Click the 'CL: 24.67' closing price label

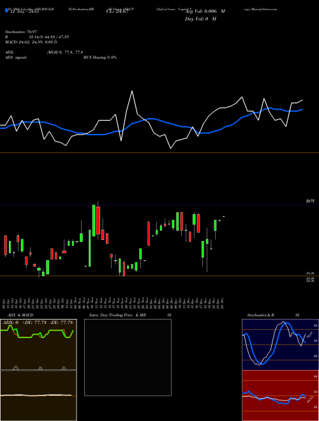coord(117,11)
